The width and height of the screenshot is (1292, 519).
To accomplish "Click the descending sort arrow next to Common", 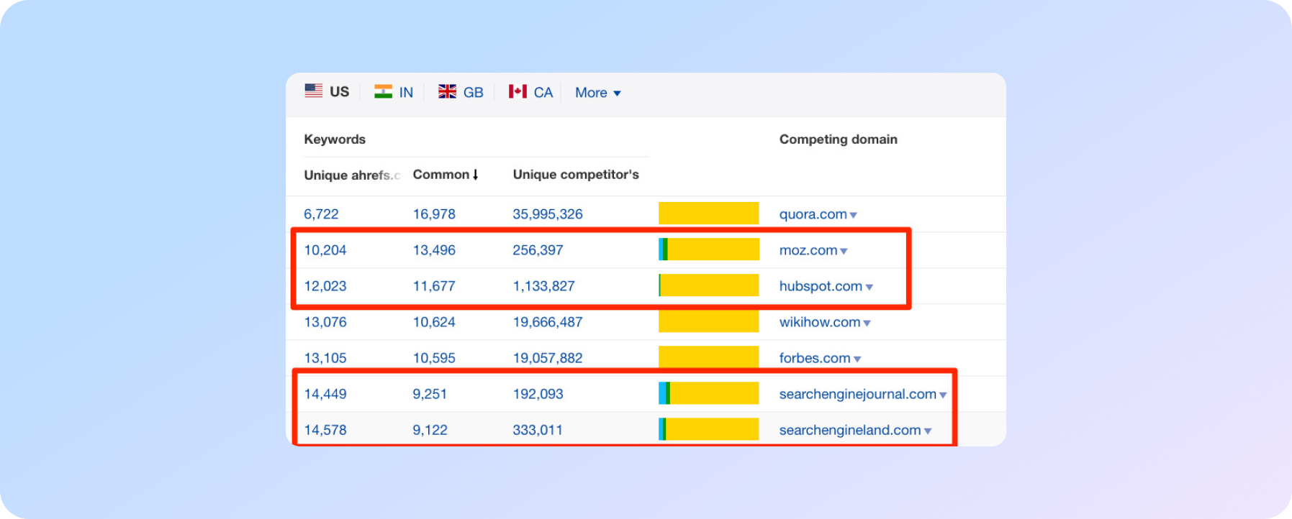I will coord(476,175).
